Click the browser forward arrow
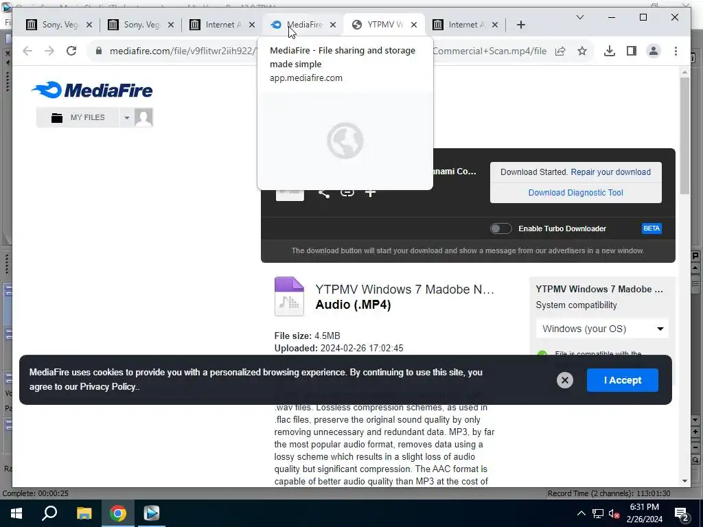 pyautogui.click(x=49, y=51)
